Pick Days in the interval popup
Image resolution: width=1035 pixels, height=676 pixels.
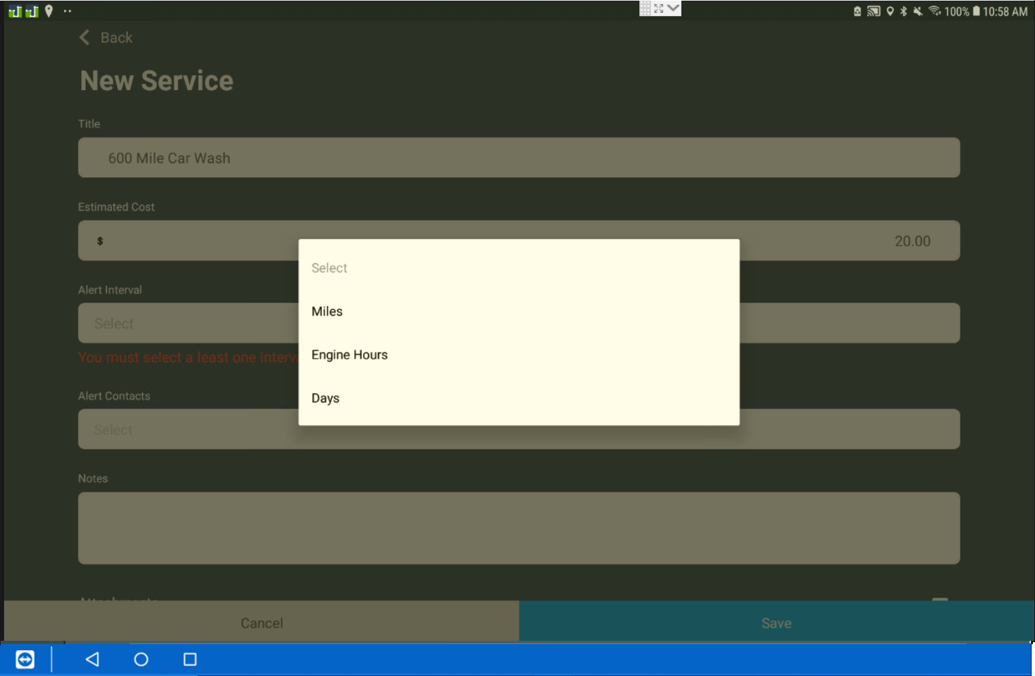pos(326,398)
